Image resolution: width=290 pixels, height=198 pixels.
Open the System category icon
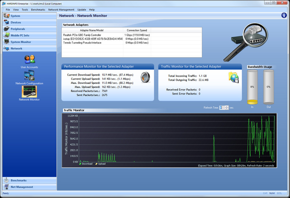7,16
